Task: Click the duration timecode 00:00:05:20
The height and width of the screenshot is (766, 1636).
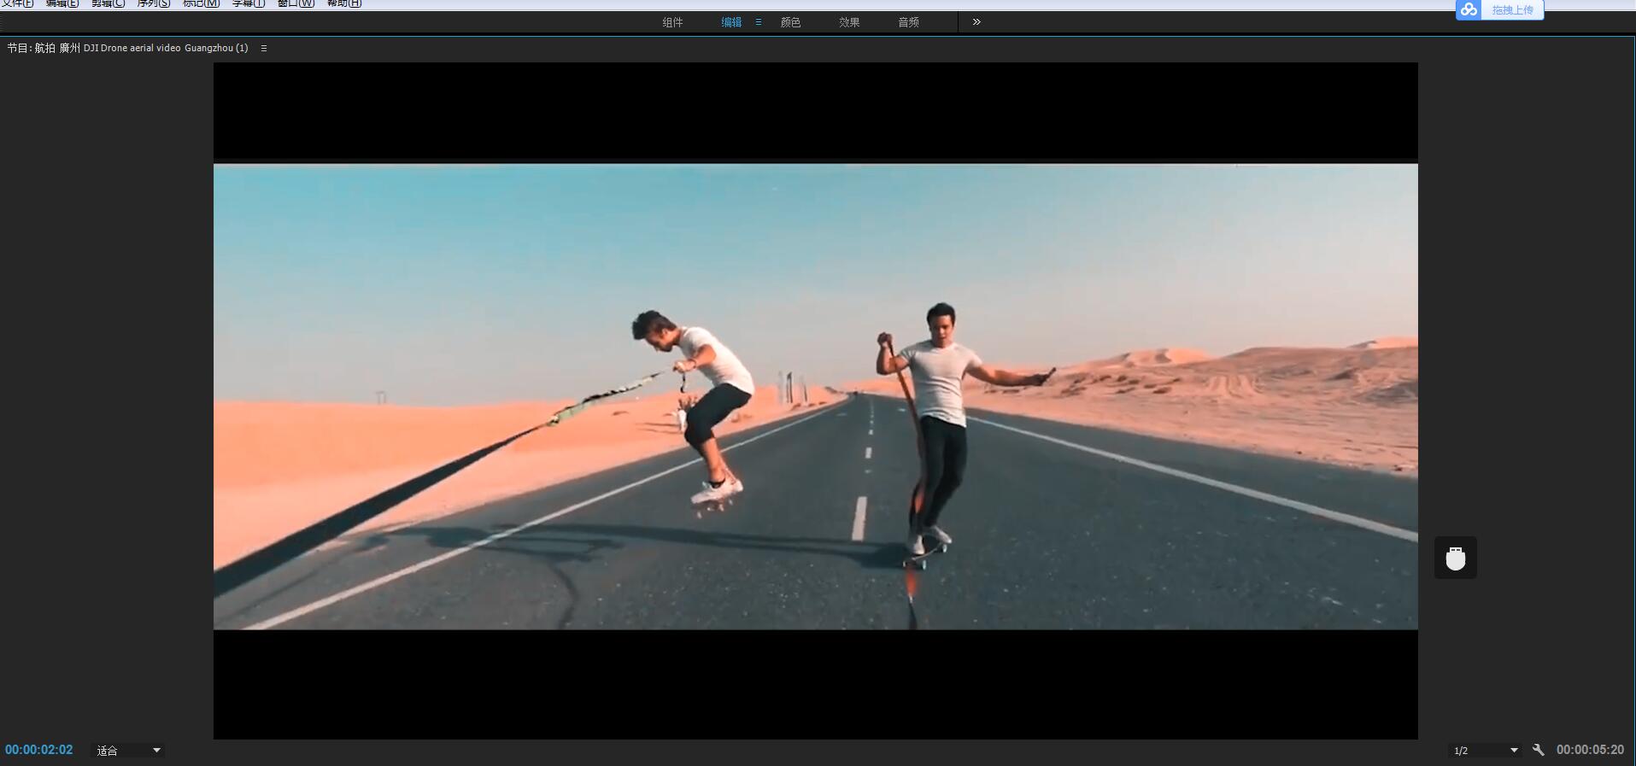Action: coord(1590,750)
